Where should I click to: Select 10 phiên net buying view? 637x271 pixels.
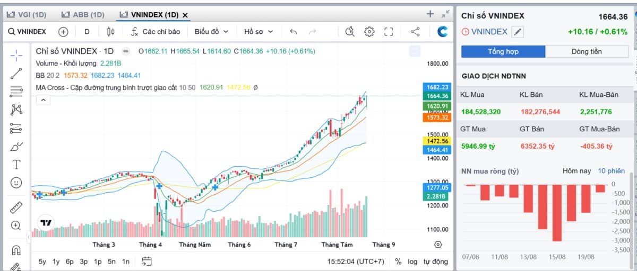(x=612, y=171)
